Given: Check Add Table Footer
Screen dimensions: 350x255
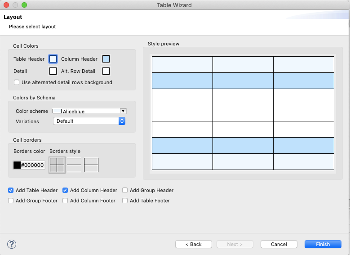Looking at the screenshot, I should coord(125,201).
